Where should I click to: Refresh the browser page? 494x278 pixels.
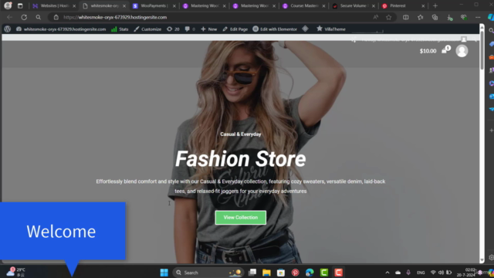click(x=24, y=17)
